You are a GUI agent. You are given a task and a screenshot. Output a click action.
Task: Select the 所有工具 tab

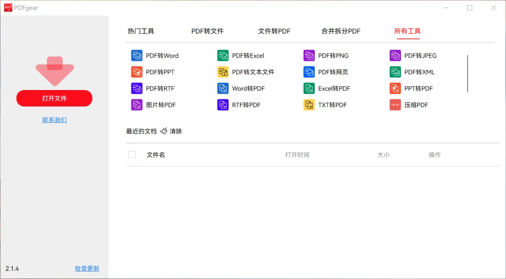click(x=408, y=31)
